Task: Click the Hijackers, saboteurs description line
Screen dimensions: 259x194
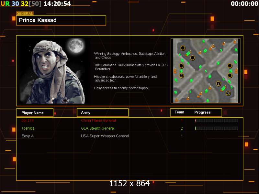Action: pos(125,78)
